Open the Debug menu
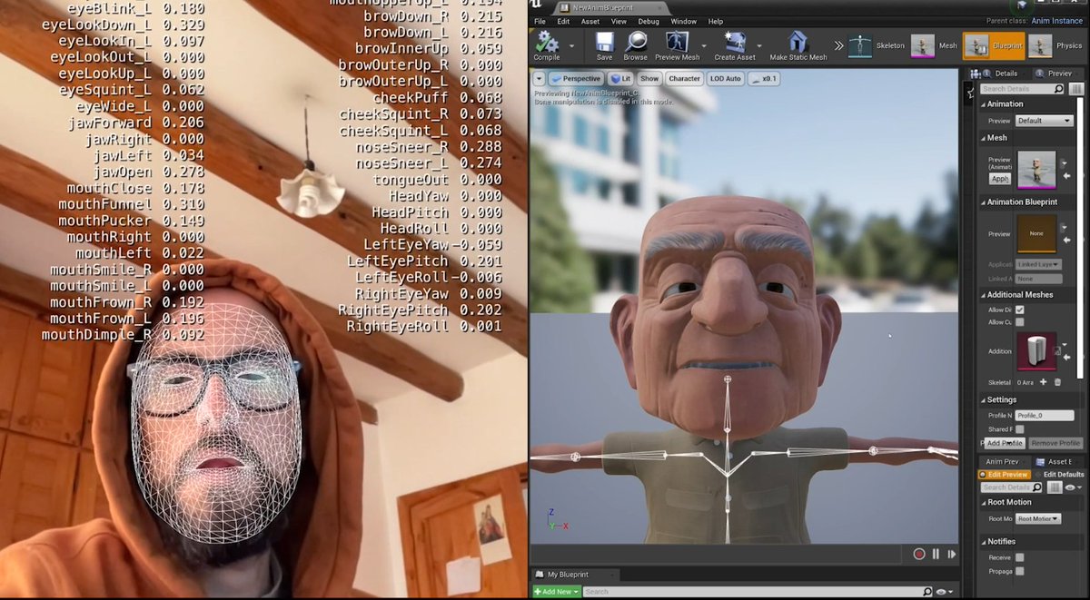The height and width of the screenshot is (600, 1090). pyautogui.click(x=649, y=21)
